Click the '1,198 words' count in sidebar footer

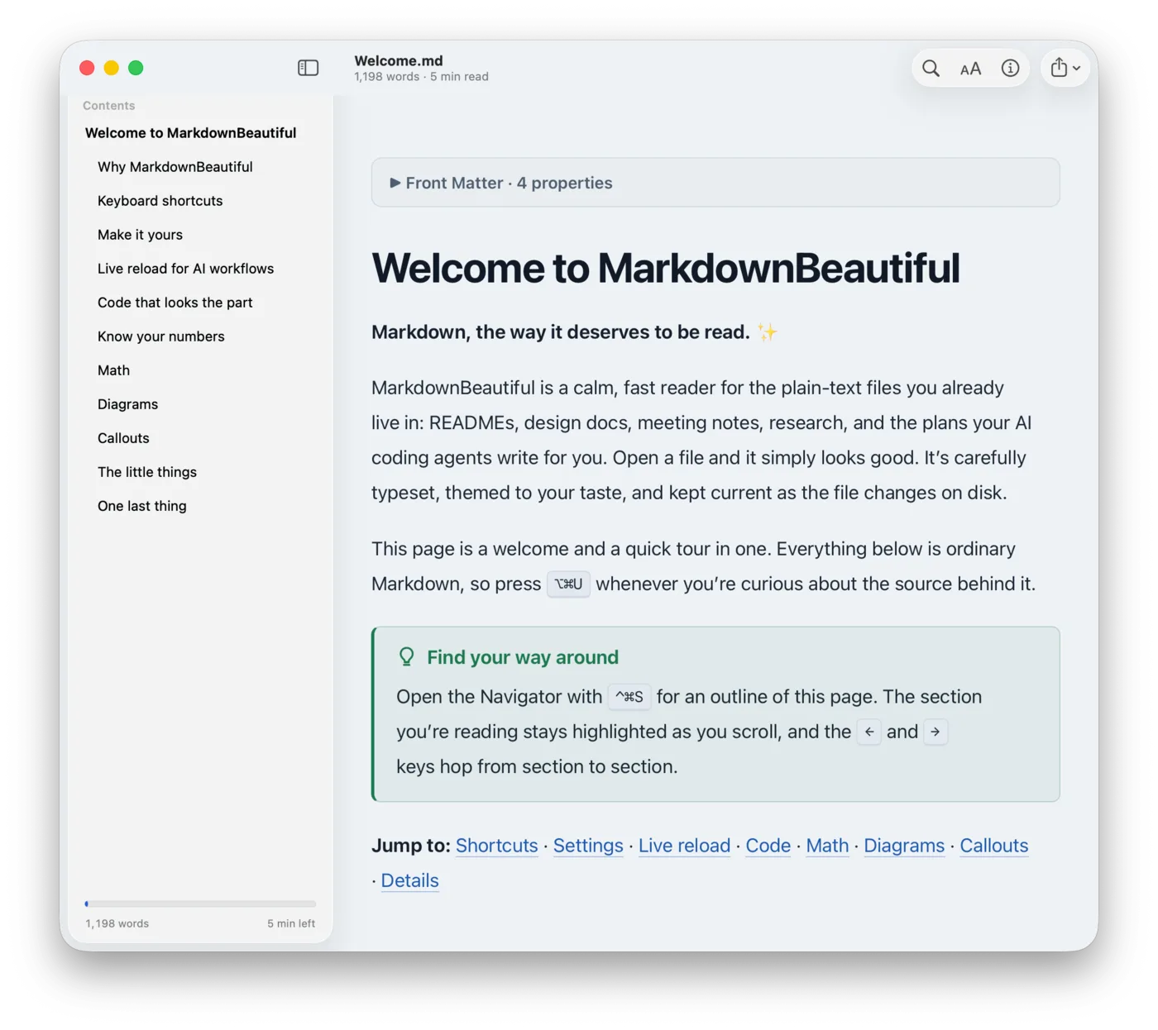point(117,923)
